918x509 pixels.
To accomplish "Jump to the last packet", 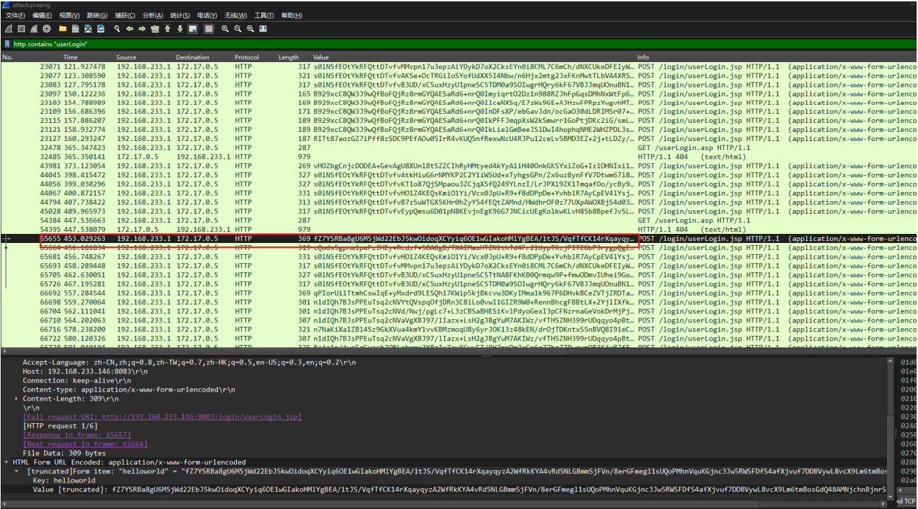I will pyautogui.click(x=180, y=29).
